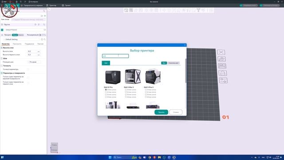Toggle the Расширенный advanced mode switch
284x160 pixels.
(40, 35)
